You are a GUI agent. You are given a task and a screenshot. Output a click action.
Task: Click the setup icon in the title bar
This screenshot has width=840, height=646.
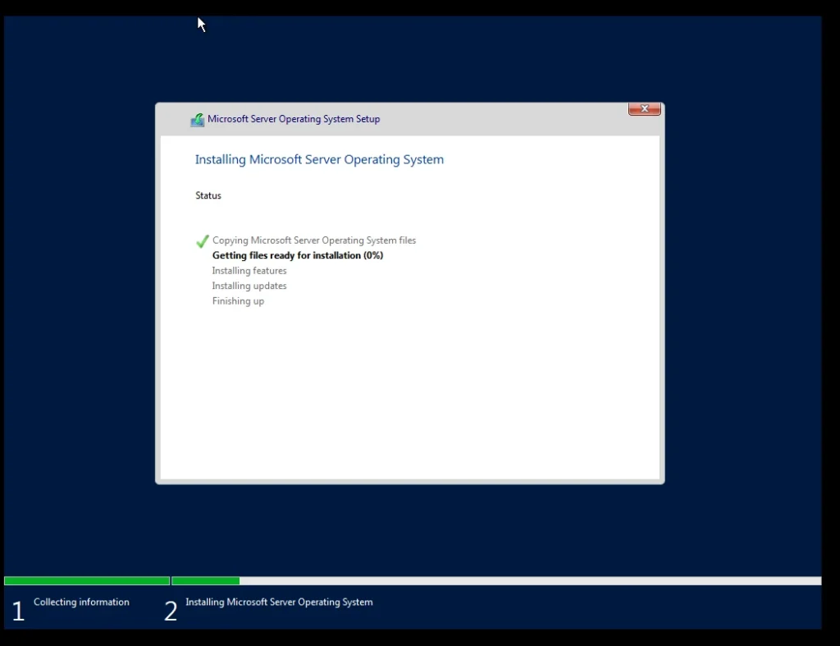click(x=197, y=120)
